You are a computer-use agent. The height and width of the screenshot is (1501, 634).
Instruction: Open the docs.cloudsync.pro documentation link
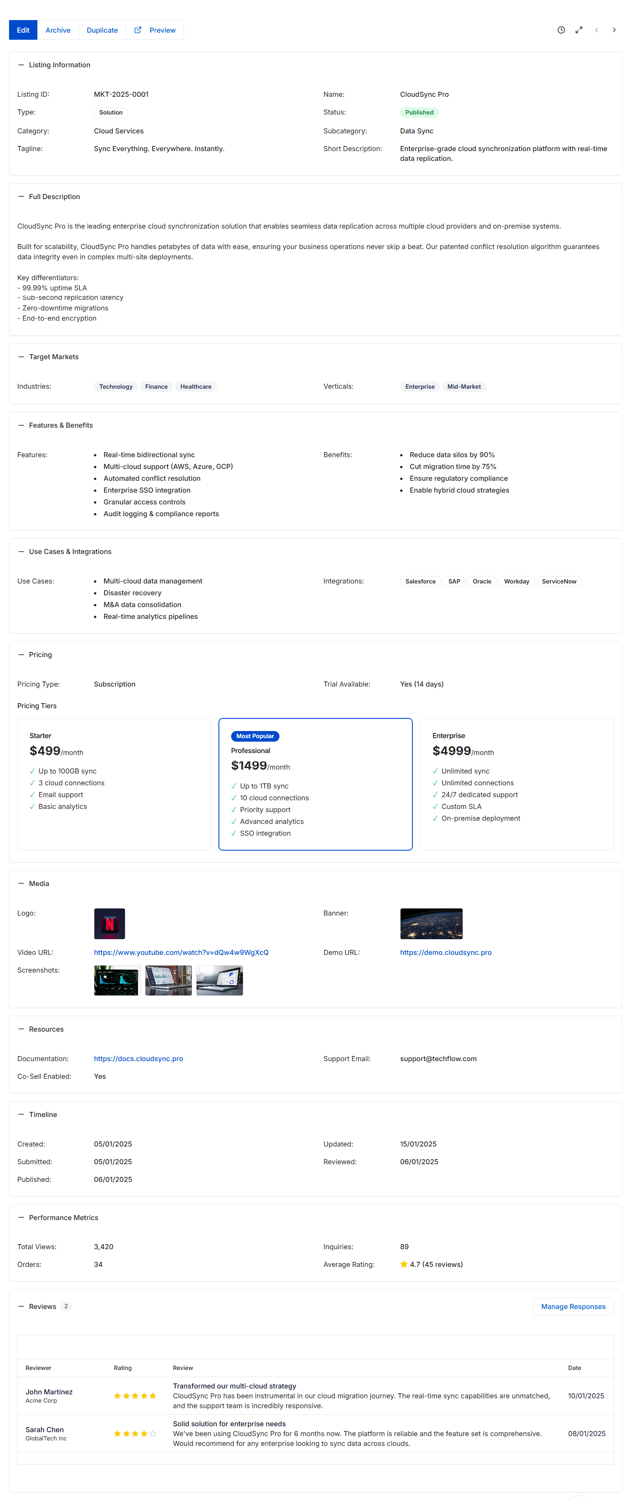point(139,1059)
